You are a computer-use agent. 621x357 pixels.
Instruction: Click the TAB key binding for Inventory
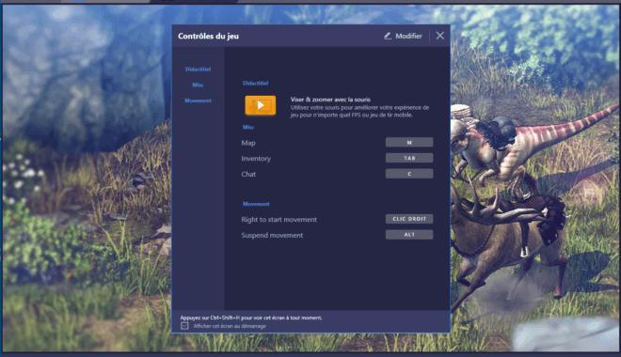[409, 158]
